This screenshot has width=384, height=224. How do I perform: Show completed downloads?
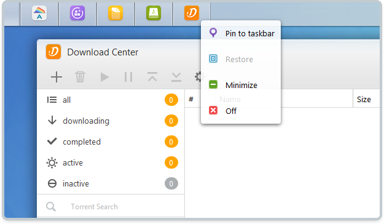tap(111, 142)
